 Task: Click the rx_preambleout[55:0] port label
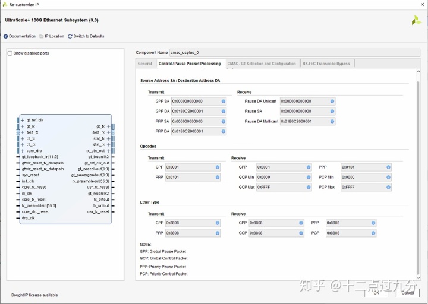[90, 181]
